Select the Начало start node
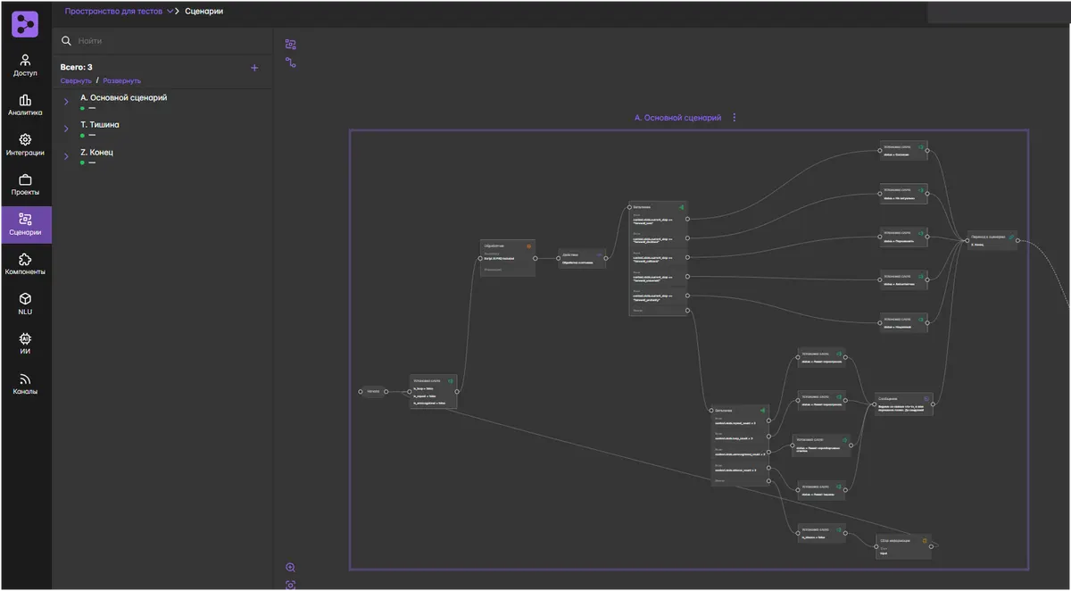Screen dimensions: 1071x591 click(x=373, y=391)
